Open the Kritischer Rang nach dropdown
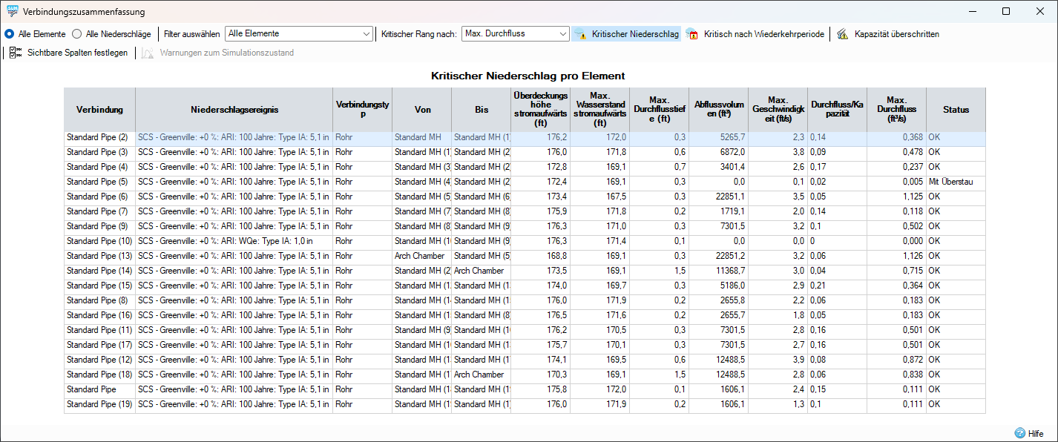The height and width of the screenshot is (442, 1058). pyautogui.click(x=515, y=34)
